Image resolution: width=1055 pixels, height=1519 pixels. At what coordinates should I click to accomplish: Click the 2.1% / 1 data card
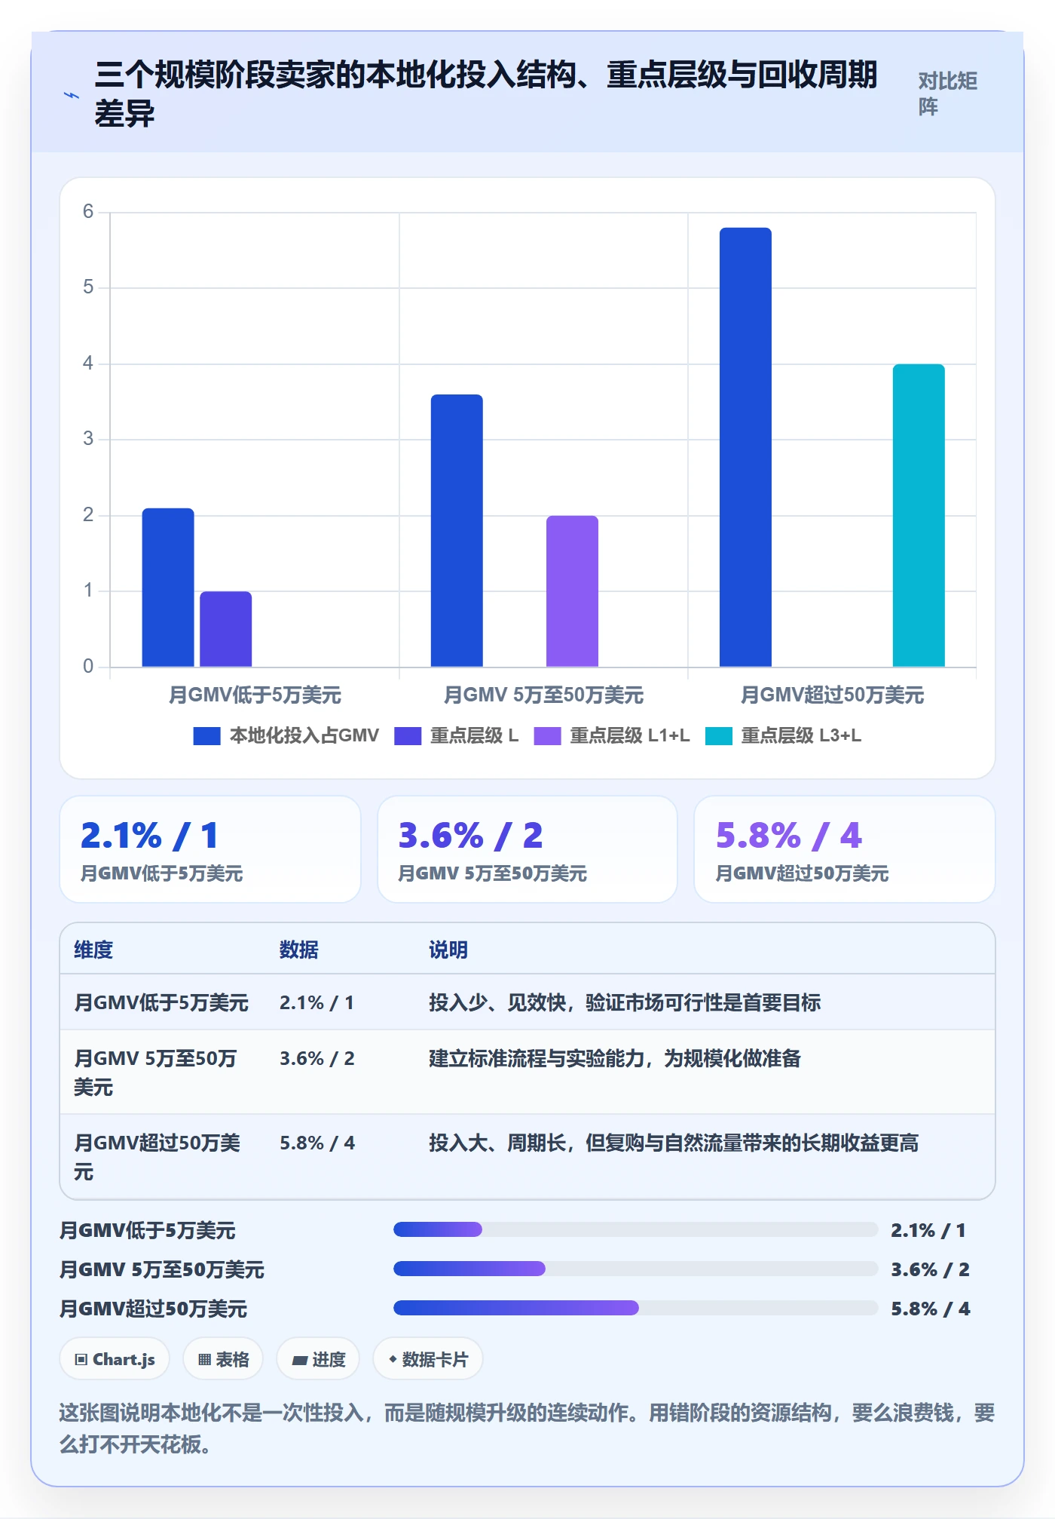[x=210, y=849]
